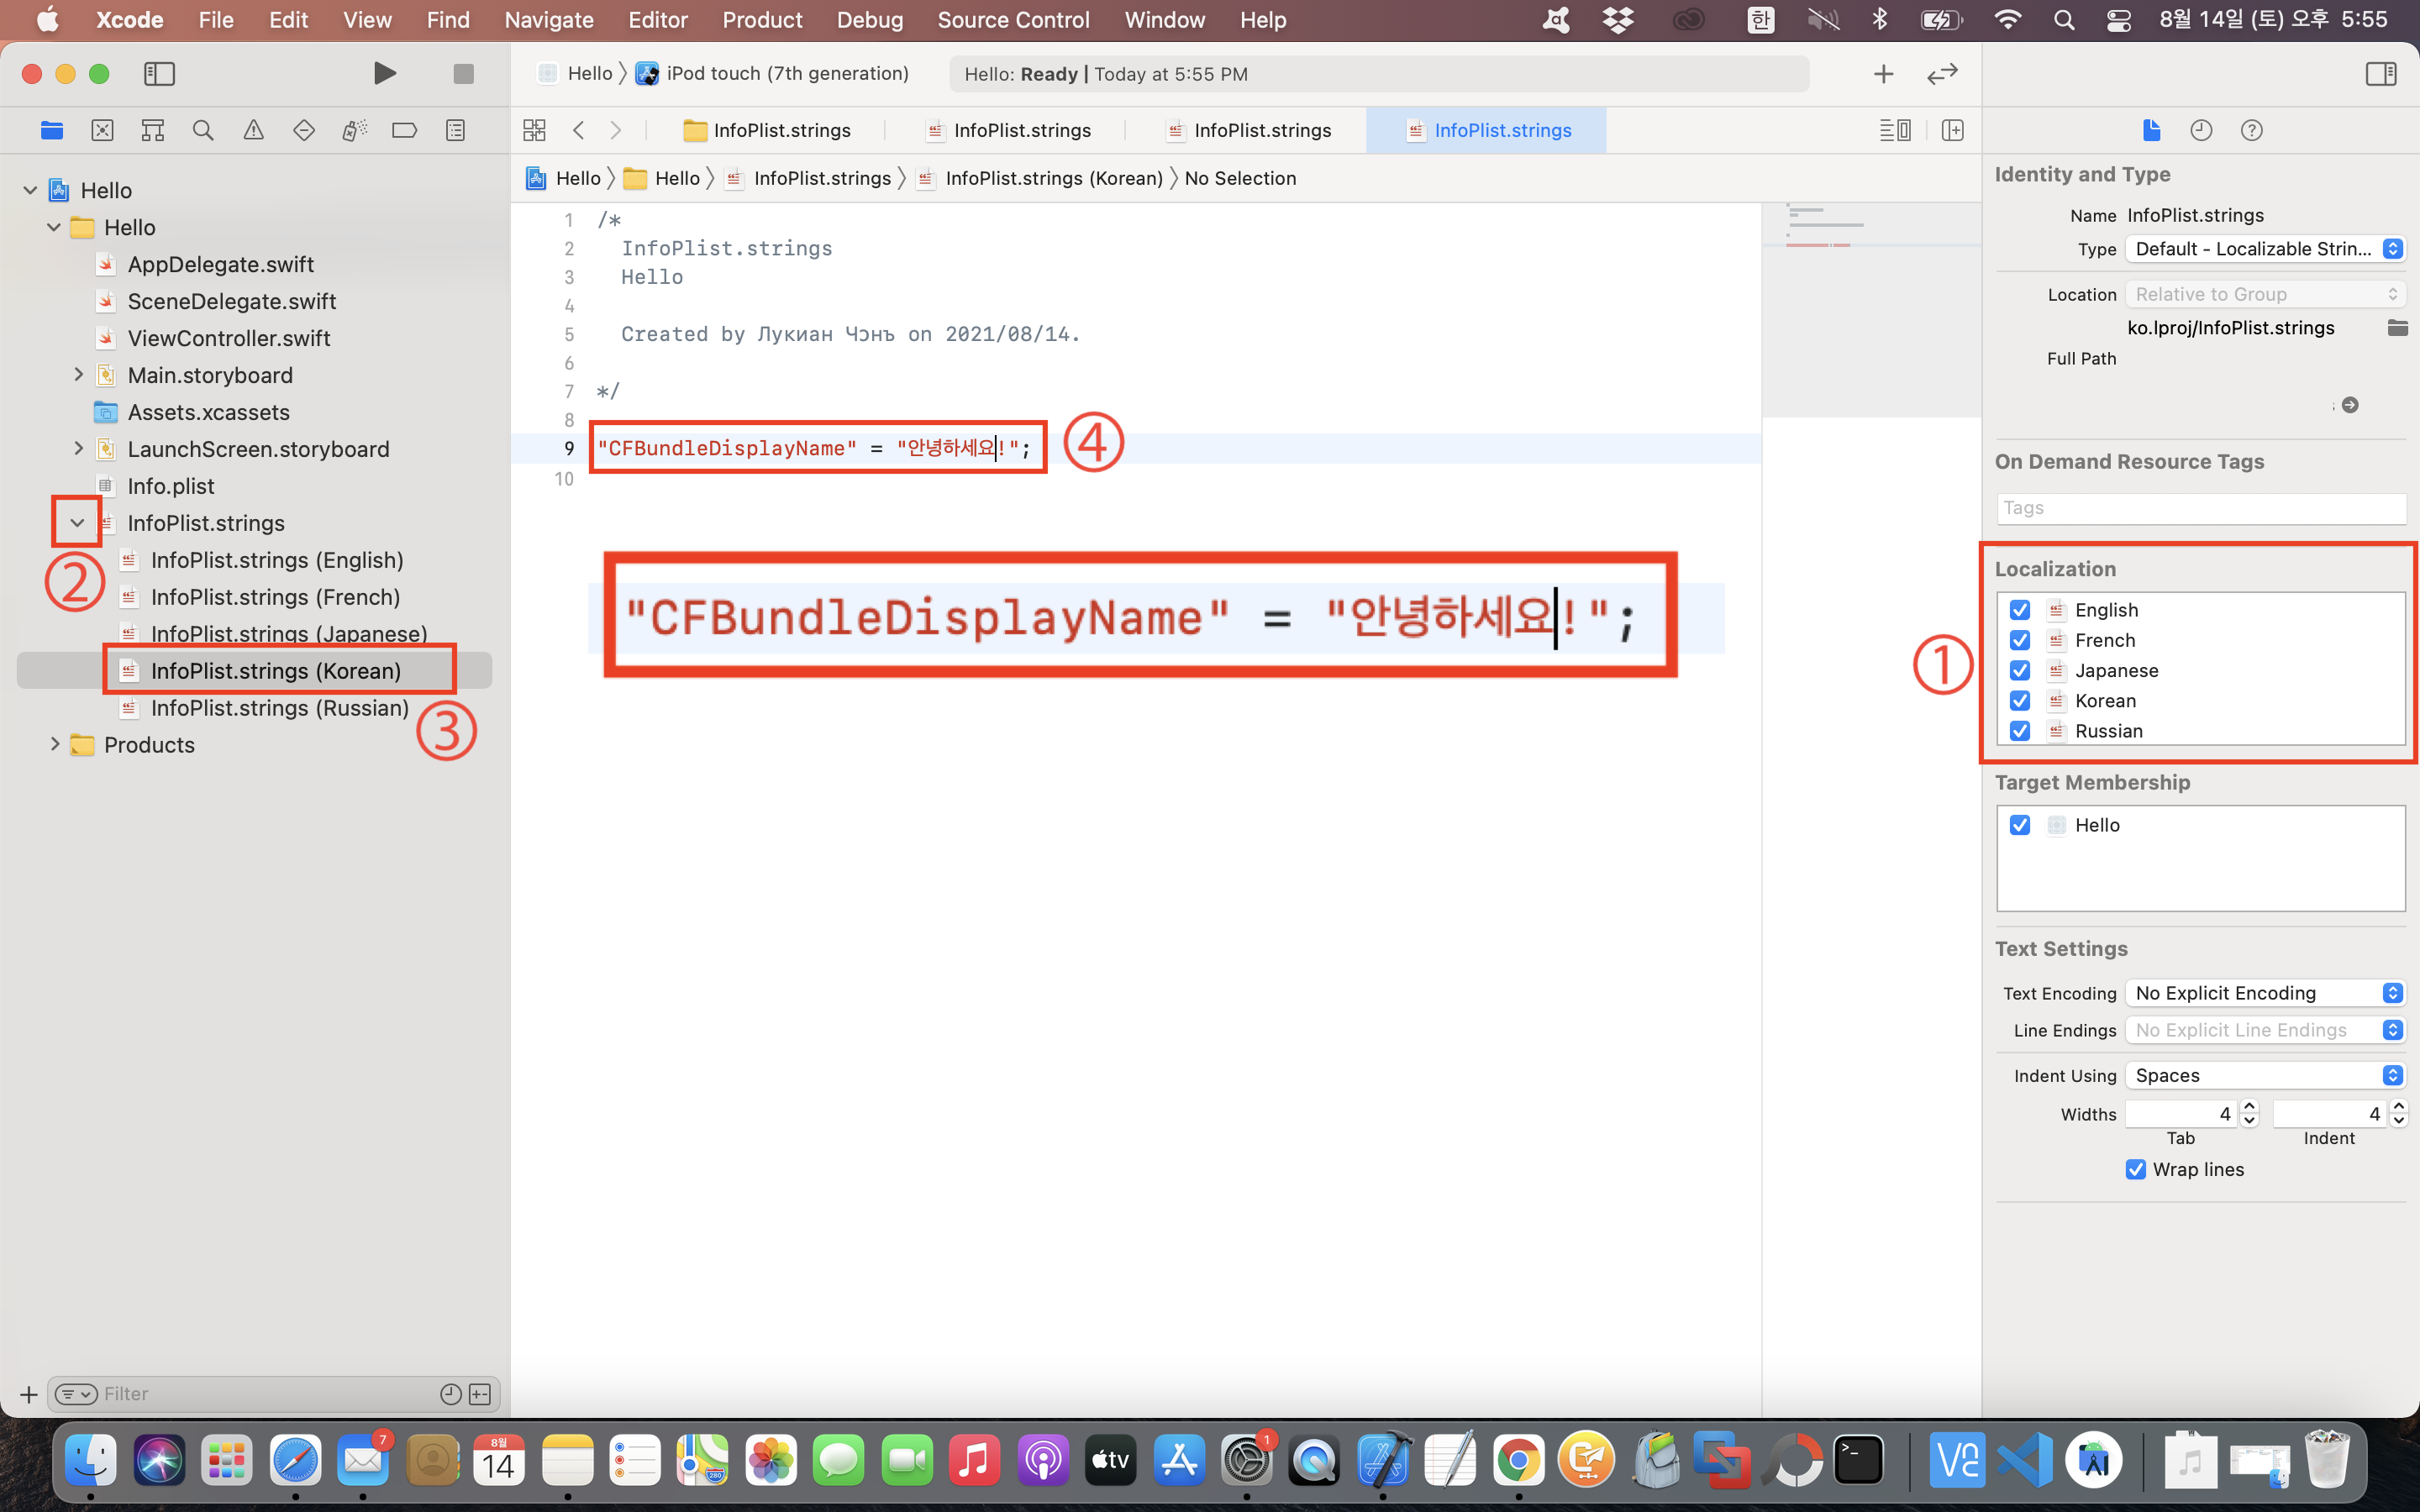Screen dimensions: 2420x1512
Task: Open the Issue navigator warning icon
Action: pos(253,130)
